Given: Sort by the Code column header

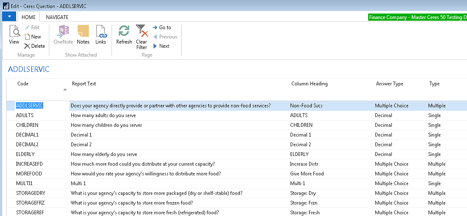Looking at the screenshot, I should pos(23,84).
